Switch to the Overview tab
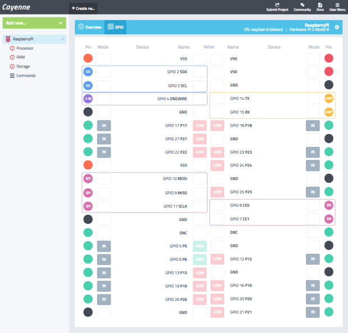The height and width of the screenshot is (333, 348). click(x=90, y=27)
